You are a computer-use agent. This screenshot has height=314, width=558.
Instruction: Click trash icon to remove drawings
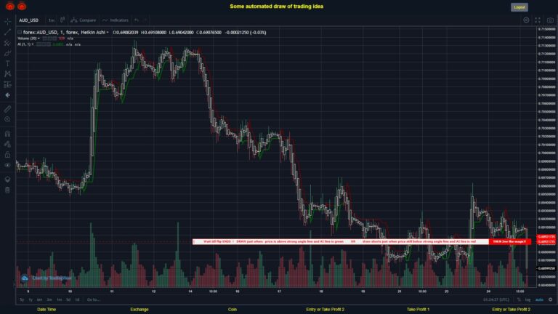7,190
